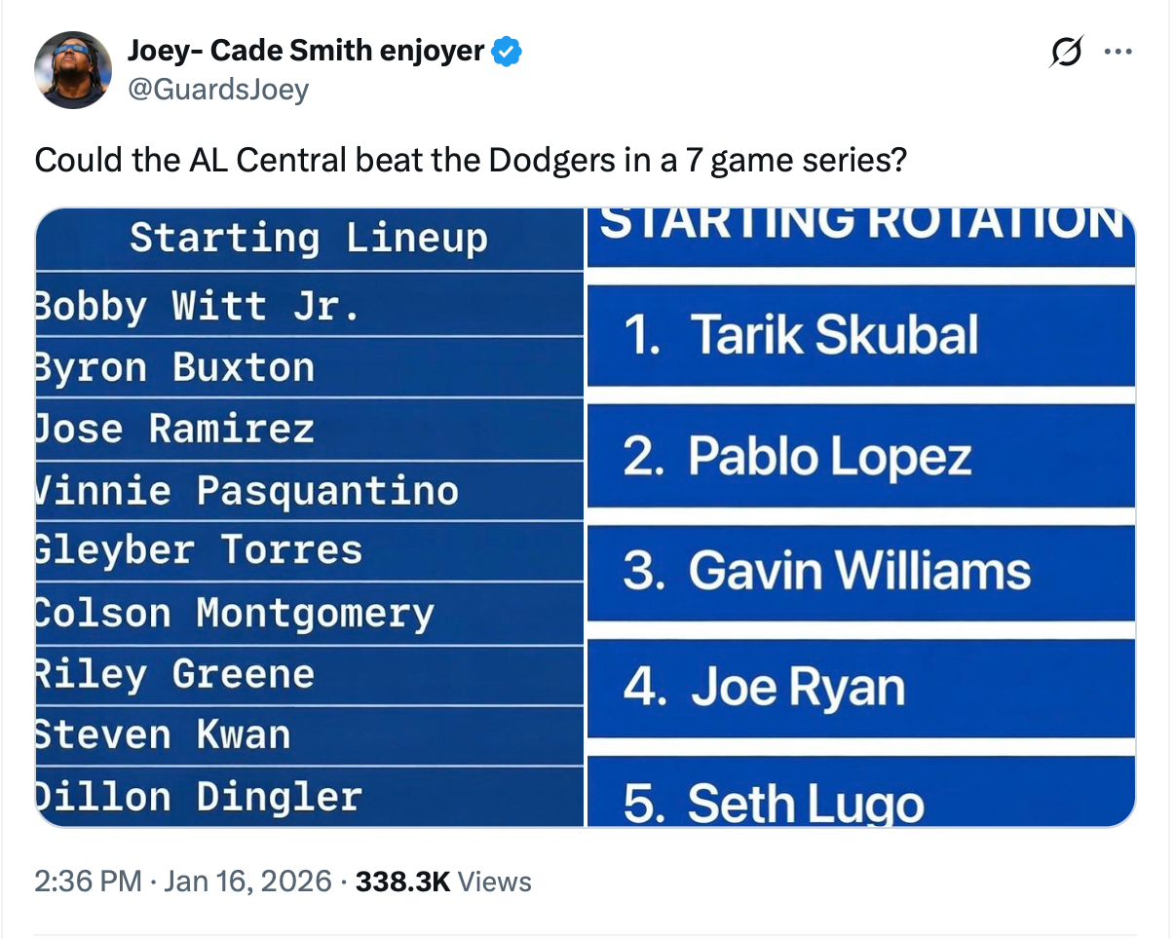The width and height of the screenshot is (1175, 939).
Task: Open the 2:36 PM tweet timestamp
Action: (x=89, y=882)
